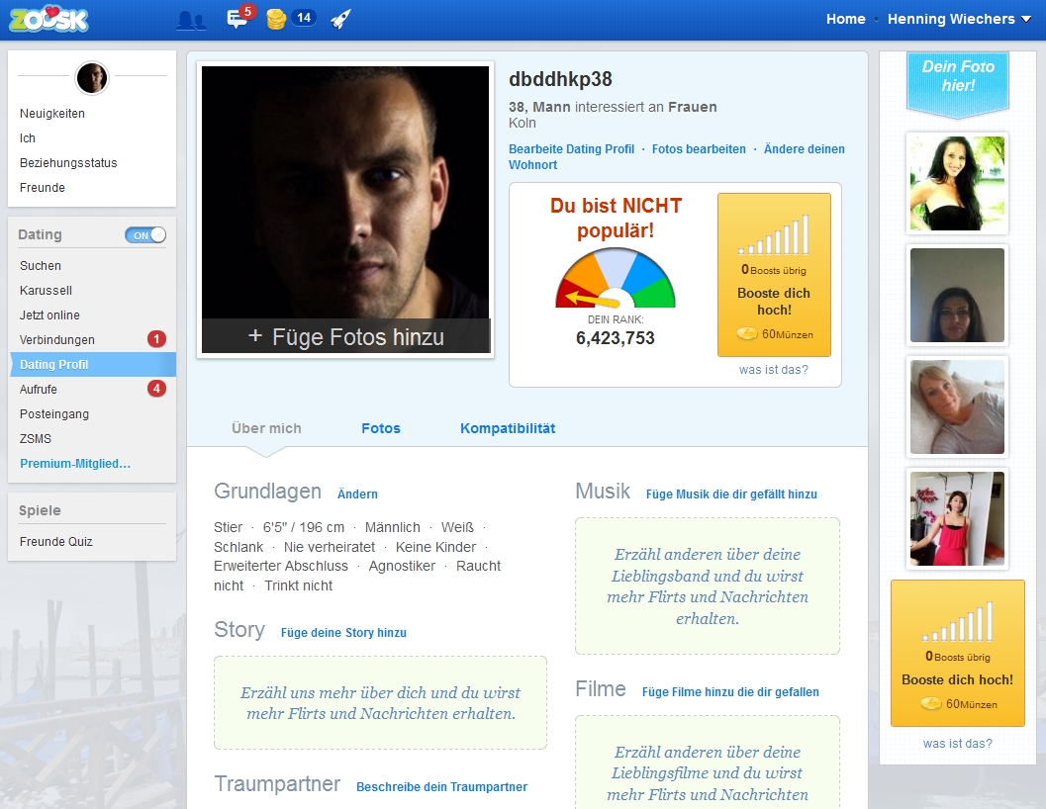Open Suchen under Dating

coord(40,265)
